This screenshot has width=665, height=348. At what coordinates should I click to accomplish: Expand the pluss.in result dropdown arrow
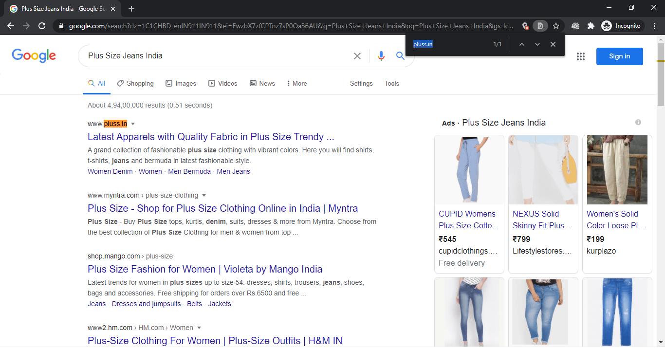click(x=133, y=124)
